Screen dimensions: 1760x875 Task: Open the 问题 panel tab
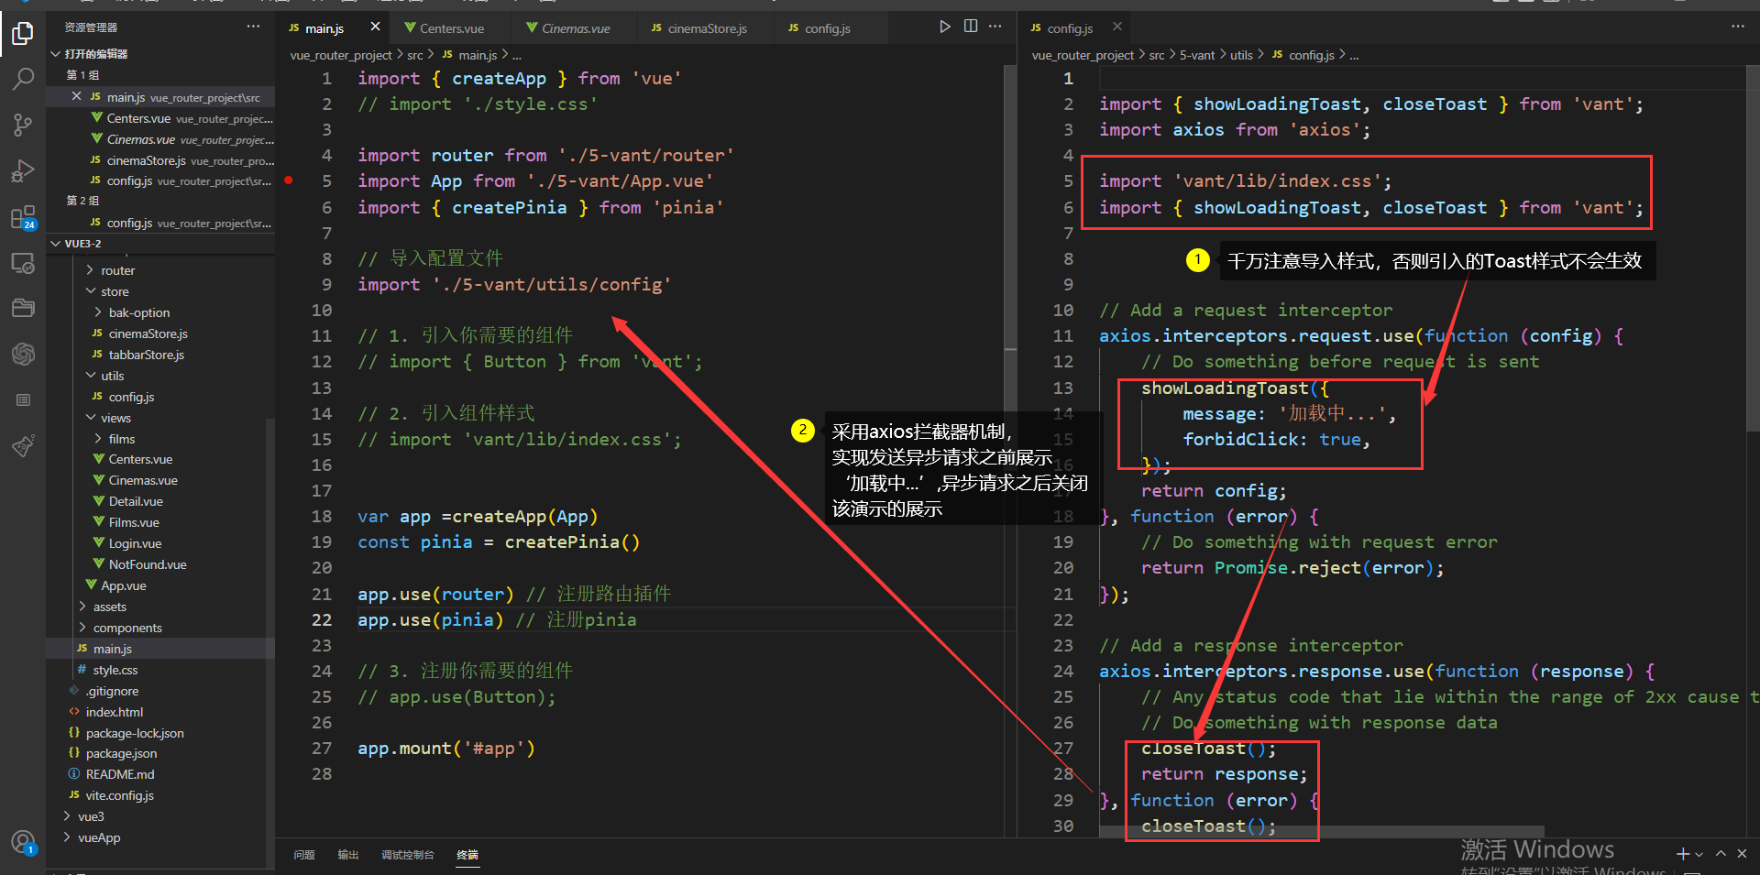(304, 855)
